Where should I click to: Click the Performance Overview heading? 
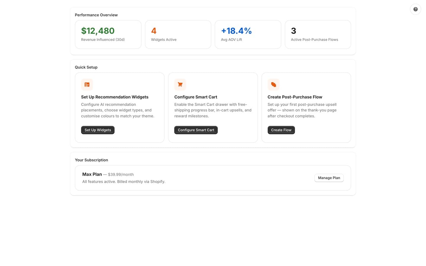pos(96,15)
